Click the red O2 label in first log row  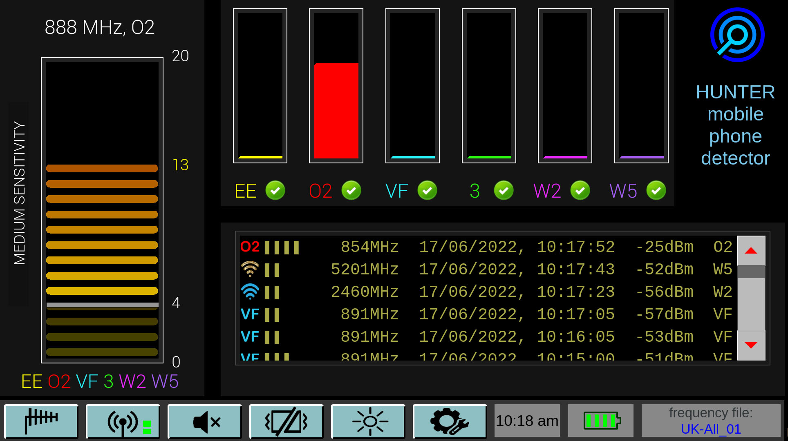[250, 247]
